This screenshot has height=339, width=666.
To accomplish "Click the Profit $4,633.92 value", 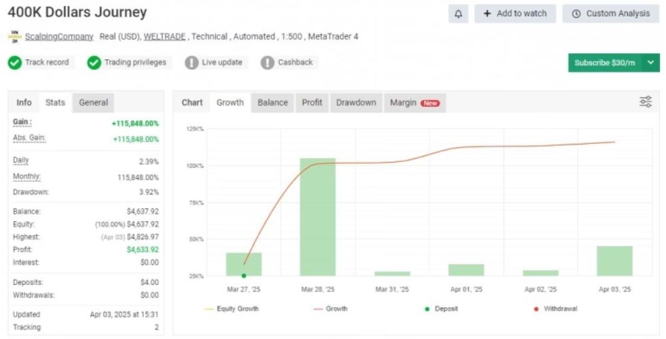I will click(143, 250).
